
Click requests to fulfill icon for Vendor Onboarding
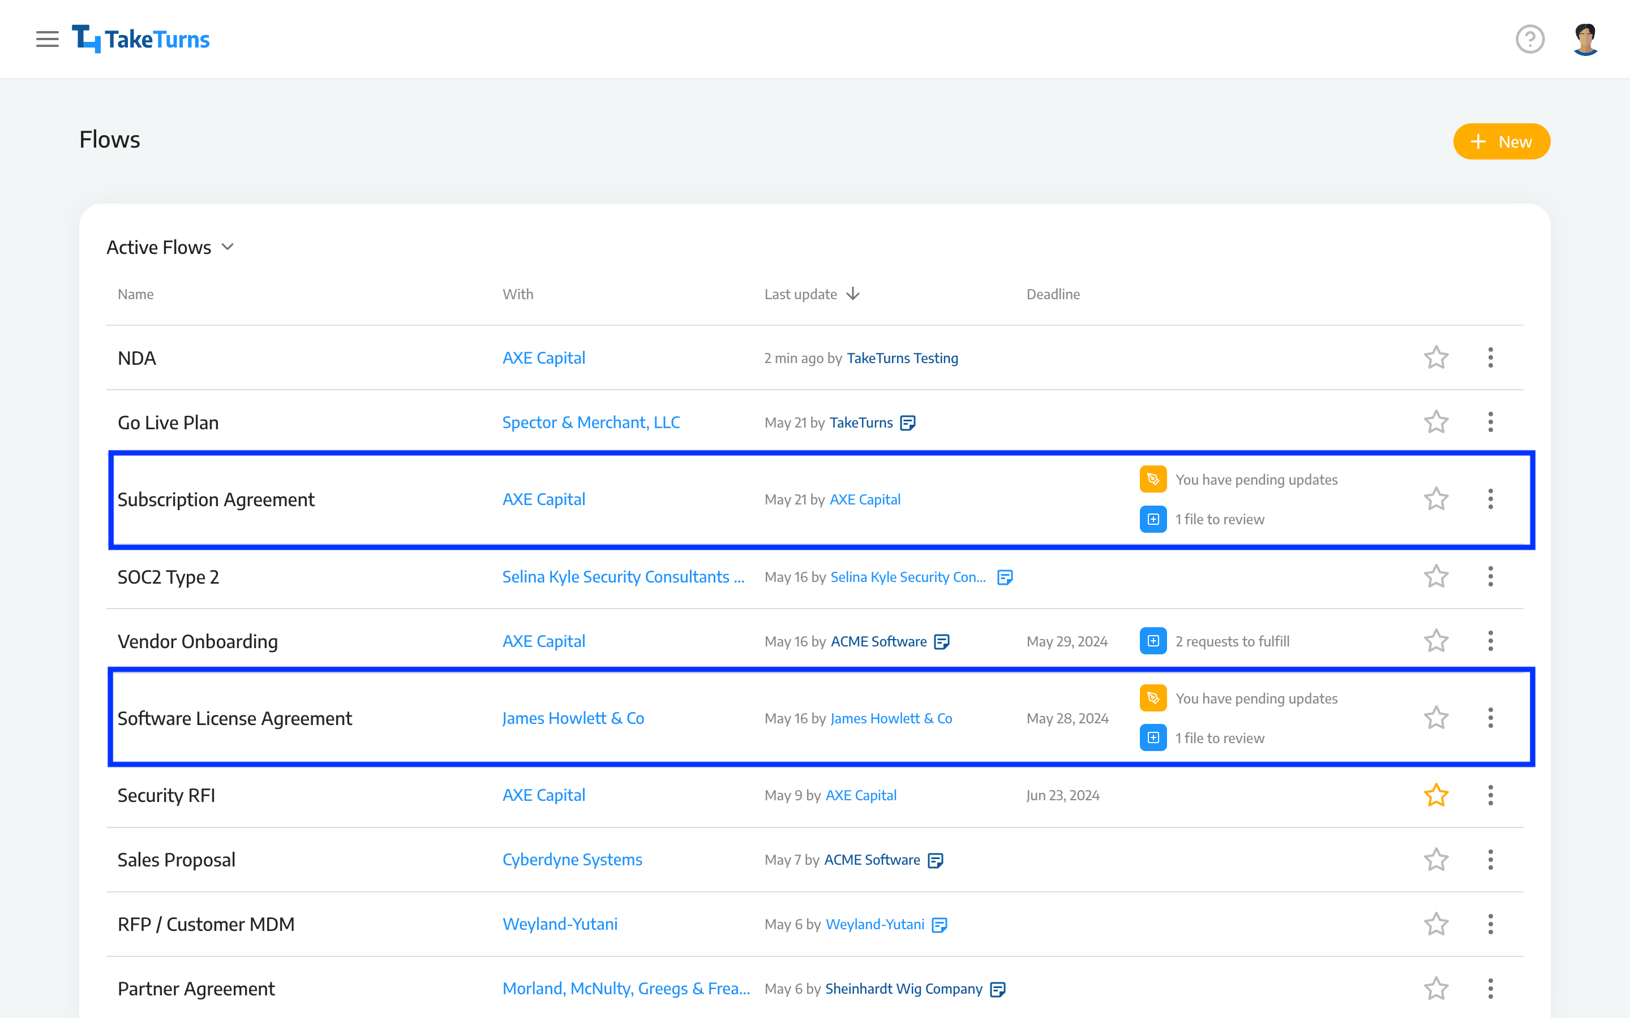click(1153, 641)
